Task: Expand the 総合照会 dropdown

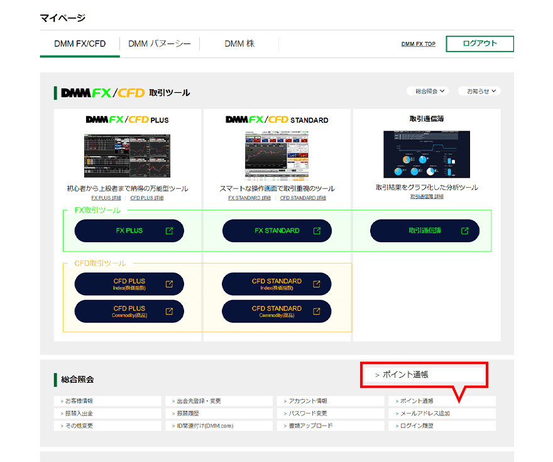Action: tap(427, 91)
